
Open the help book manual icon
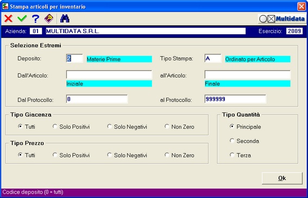(x=49, y=19)
